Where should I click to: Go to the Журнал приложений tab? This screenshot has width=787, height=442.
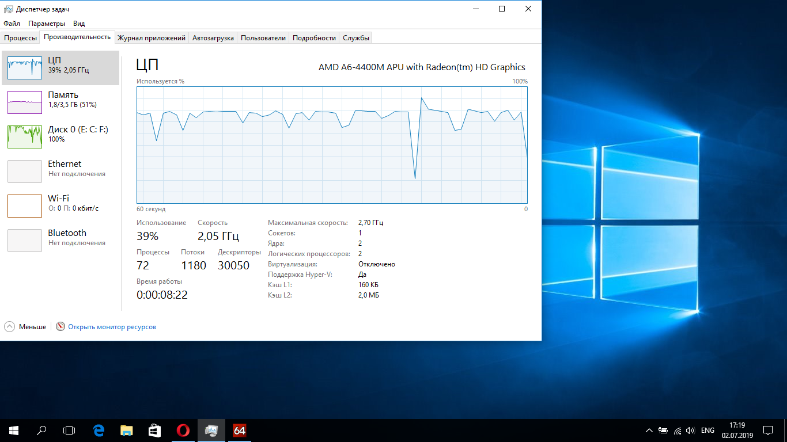[x=152, y=38]
